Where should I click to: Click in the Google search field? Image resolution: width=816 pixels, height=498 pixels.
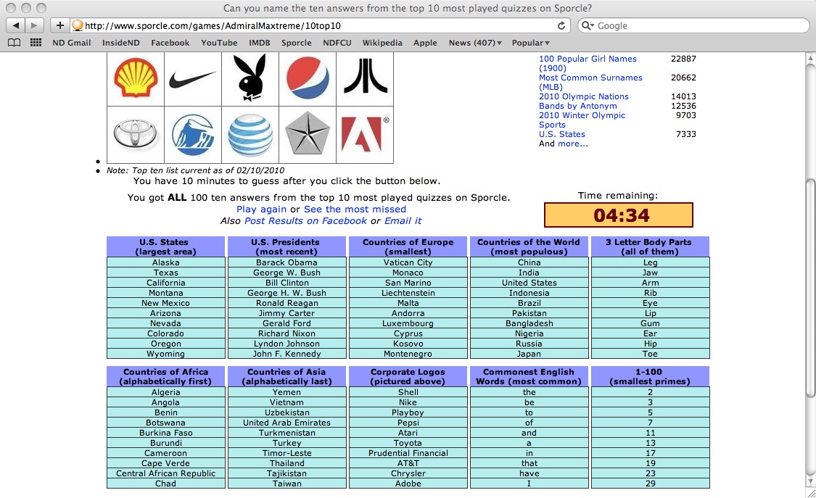(696, 25)
